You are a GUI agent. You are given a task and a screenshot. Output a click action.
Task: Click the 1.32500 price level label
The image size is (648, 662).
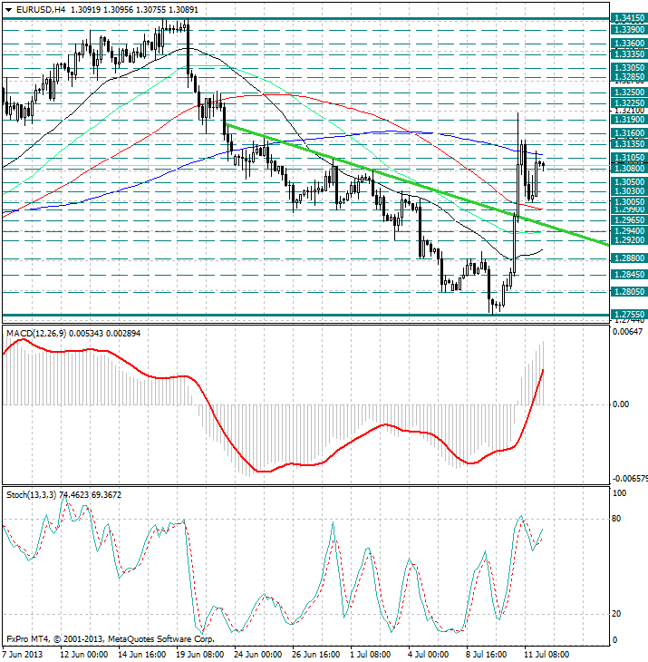[x=629, y=92]
